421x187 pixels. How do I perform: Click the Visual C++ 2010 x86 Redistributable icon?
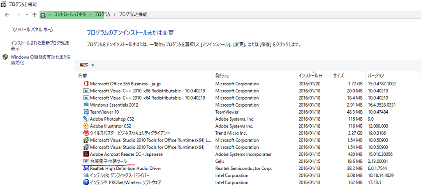(x=86, y=91)
